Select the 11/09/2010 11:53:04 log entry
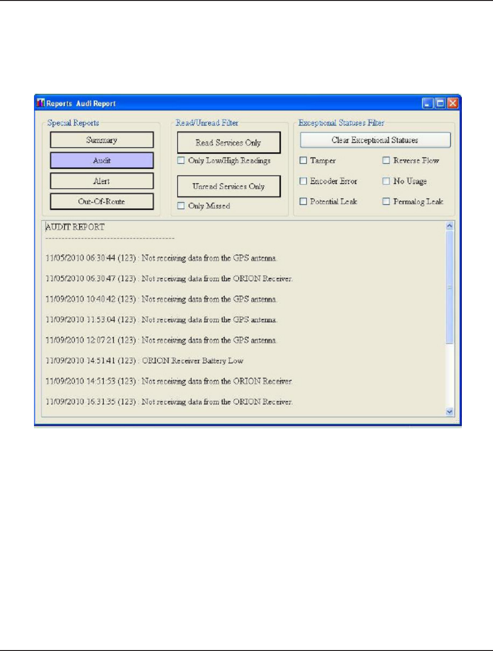493x651 pixels. click(161, 320)
